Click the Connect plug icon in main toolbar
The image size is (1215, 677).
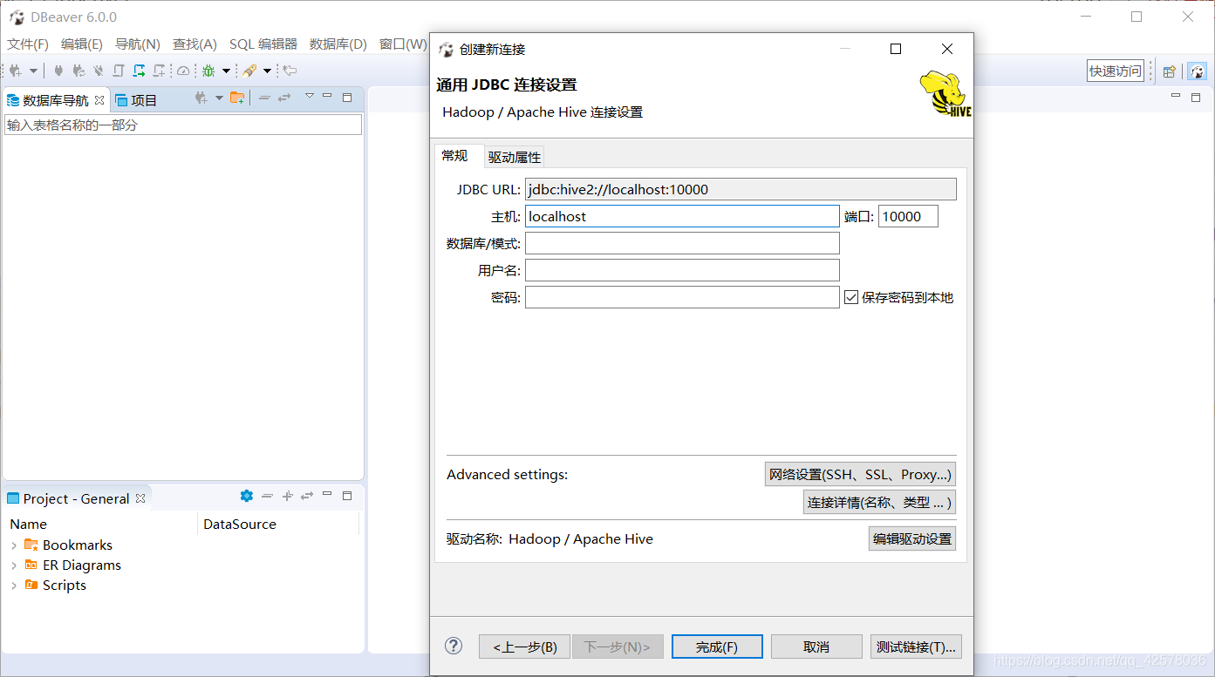tap(58, 71)
